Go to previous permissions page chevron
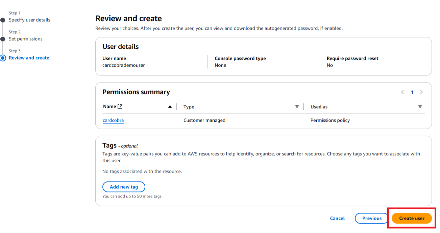 402,92
